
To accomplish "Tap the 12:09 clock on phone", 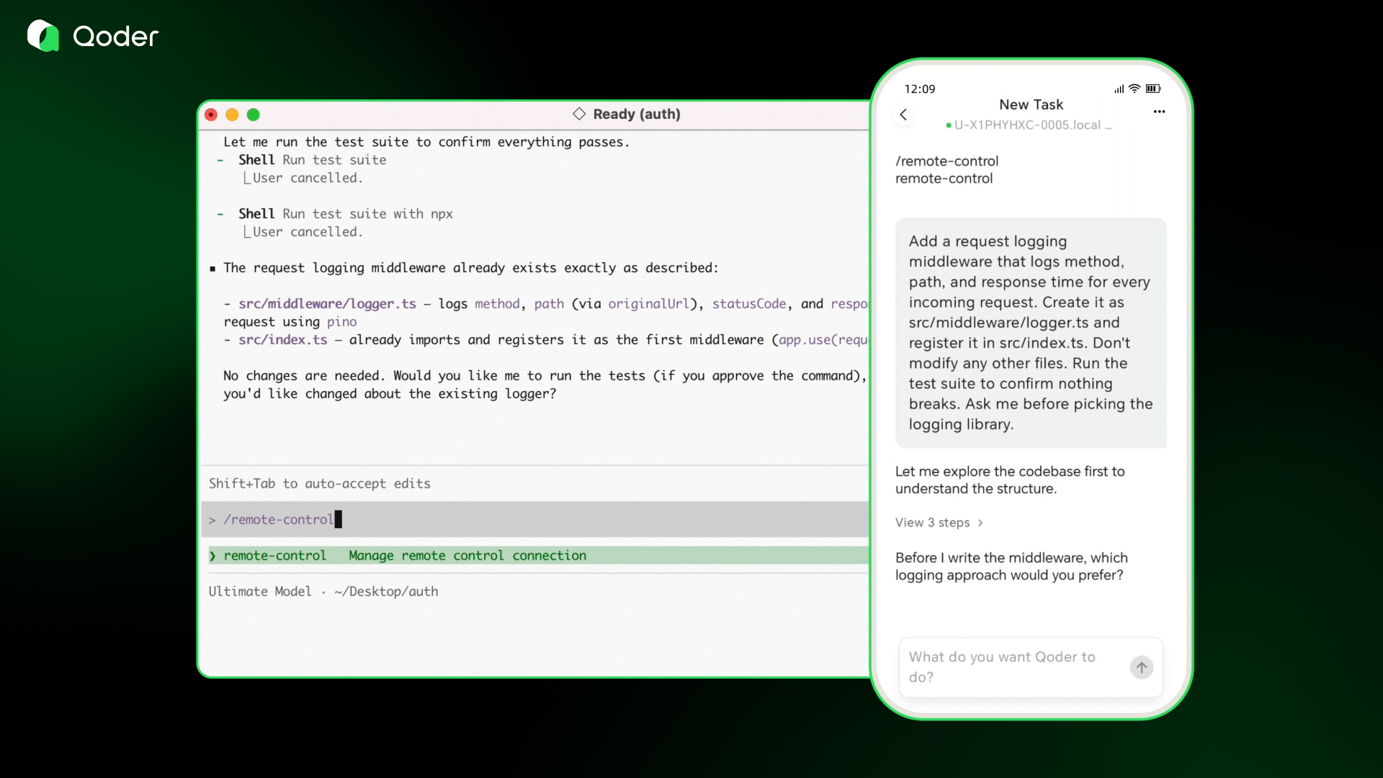I will click(x=920, y=89).
